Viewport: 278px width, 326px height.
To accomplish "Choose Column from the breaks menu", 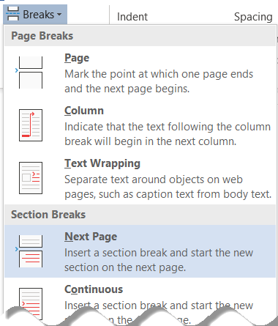I will click(x=84, y=111).
